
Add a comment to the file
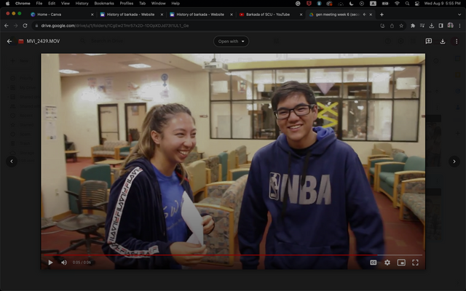428,41
